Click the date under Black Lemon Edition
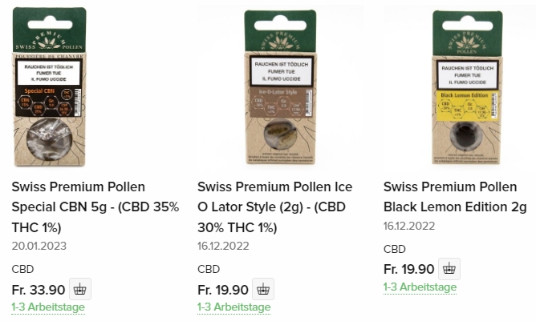Viewport: 536px width, 321px height. click(409, 226)
